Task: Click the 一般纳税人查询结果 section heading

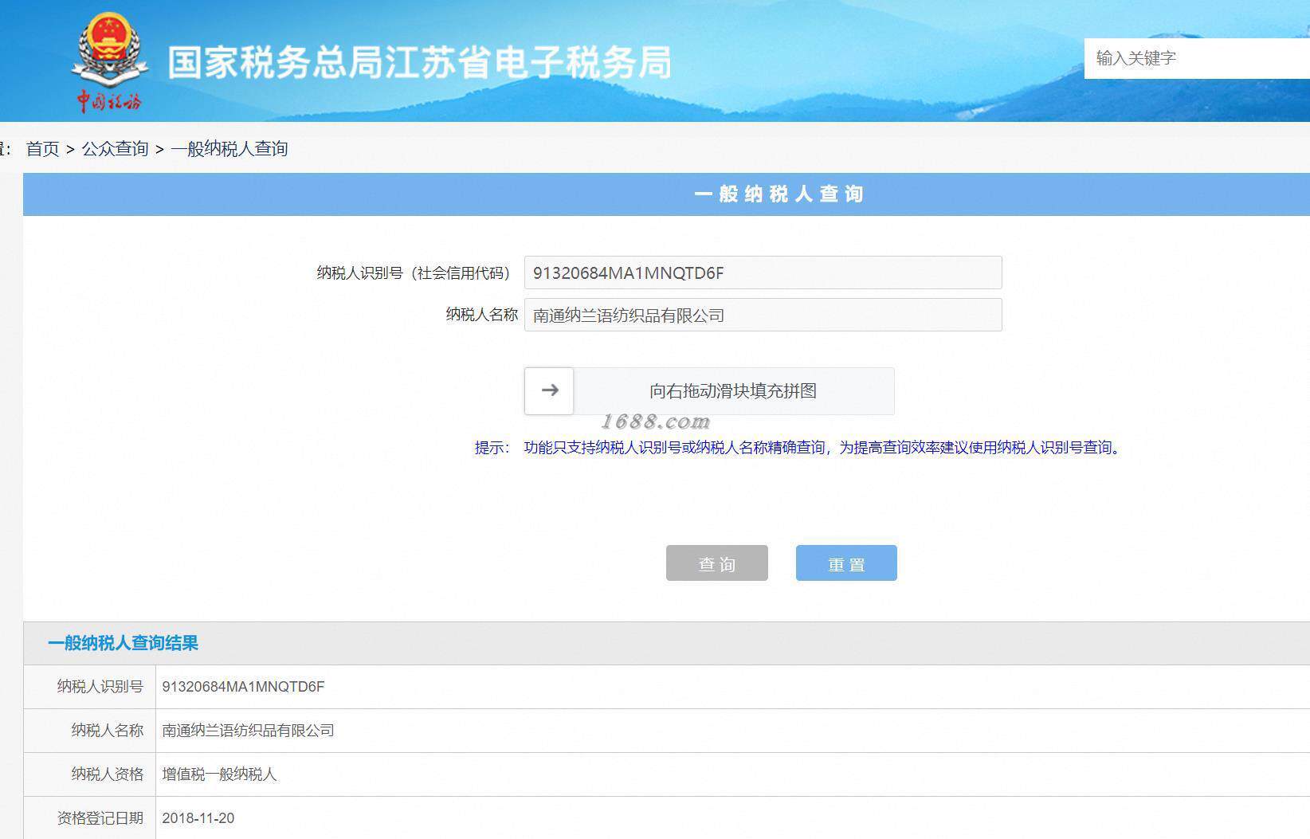Action: pyautogui.click(x=124, y=643)
